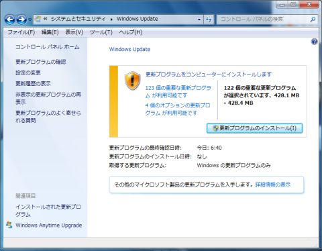Open the ファイル(F) menu

tap(21, 32)
